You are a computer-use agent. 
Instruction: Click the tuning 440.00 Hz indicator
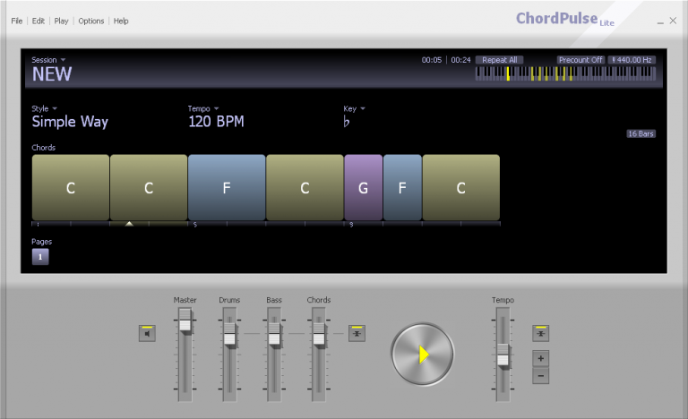(x=632, y=60)
